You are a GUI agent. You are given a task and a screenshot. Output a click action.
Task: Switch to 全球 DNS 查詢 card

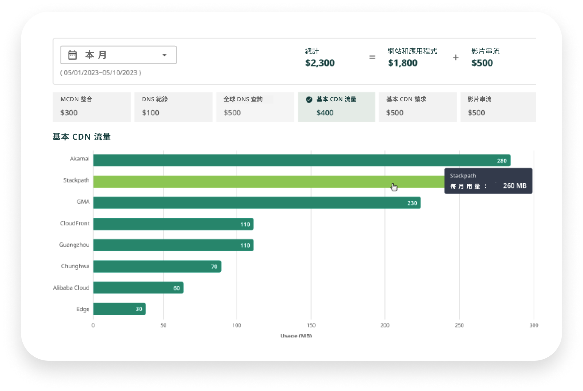[x=255, y=107]
